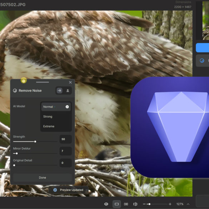Image resolution: width=209 pixels, height=209 pixels.
Task: Select the auto settings mode icon
Action: 59,91
